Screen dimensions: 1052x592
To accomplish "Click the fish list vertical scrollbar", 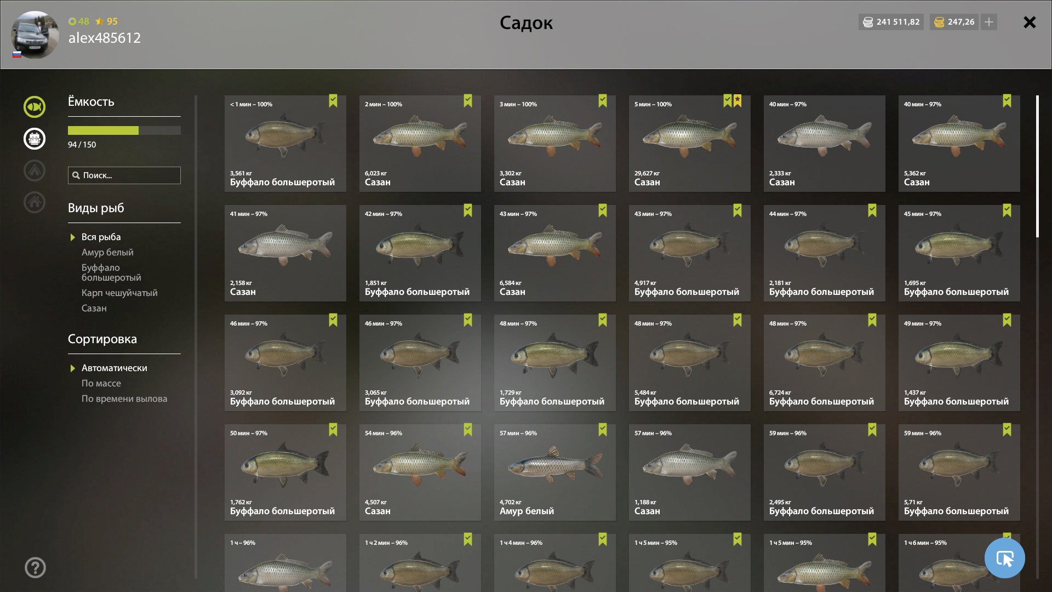I will [1037, 166].
